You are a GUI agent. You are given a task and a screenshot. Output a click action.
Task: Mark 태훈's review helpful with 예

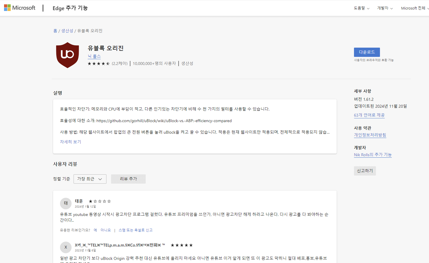click(x=95, y=230)
